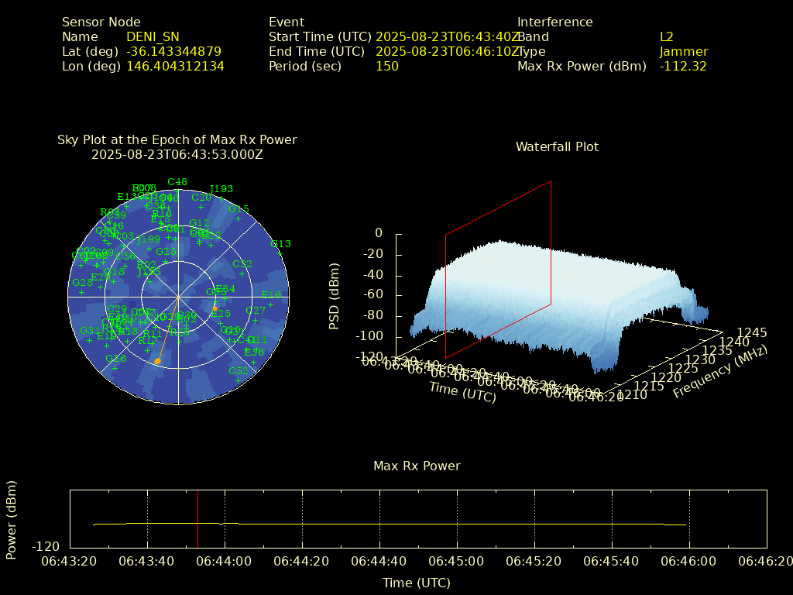Click the Max Rx Power value -112.32

coord(683,66)
